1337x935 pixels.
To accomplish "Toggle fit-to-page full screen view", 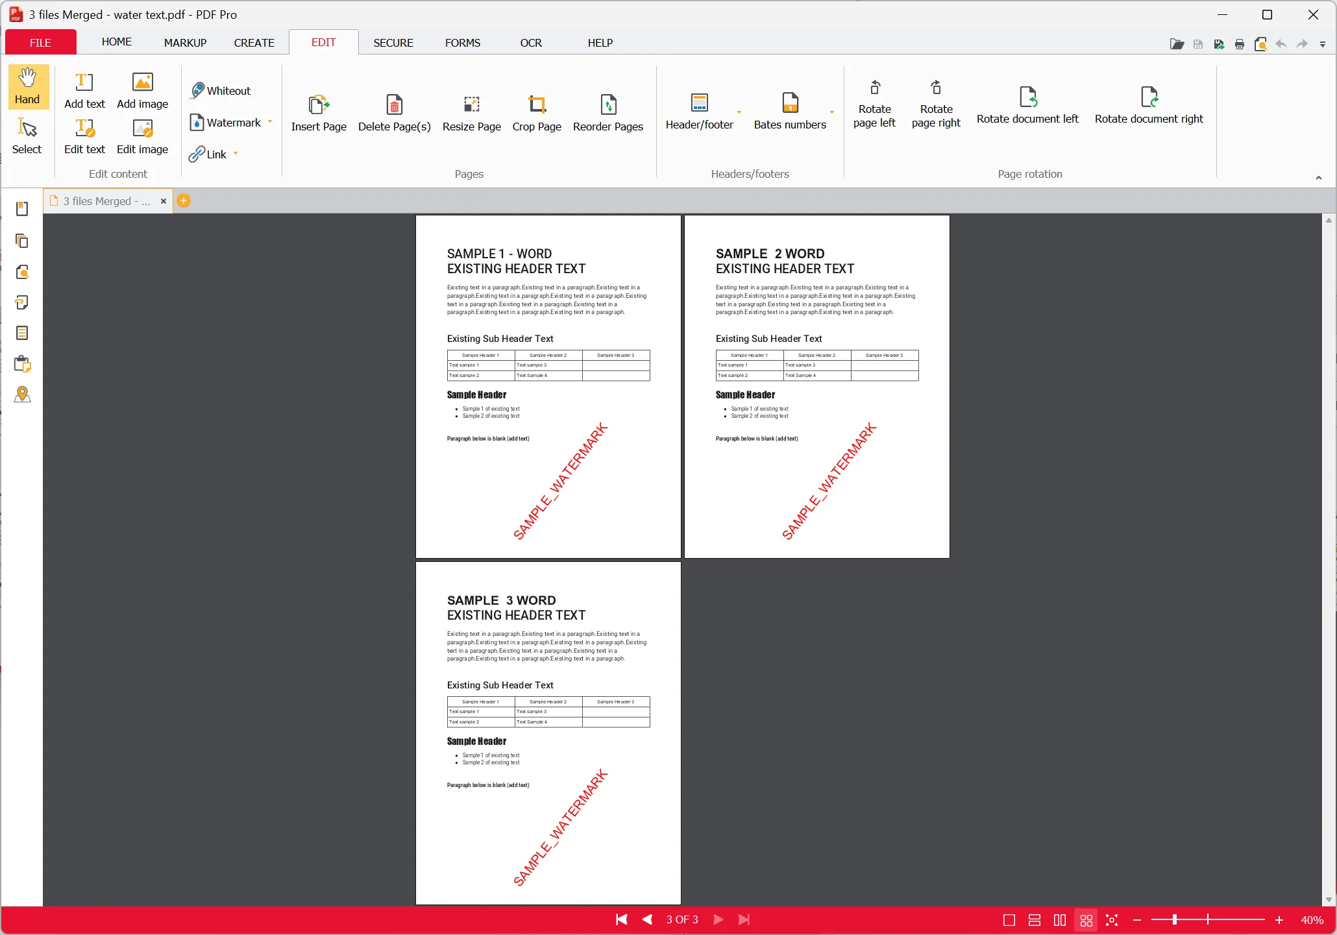I will point(1112,920).
